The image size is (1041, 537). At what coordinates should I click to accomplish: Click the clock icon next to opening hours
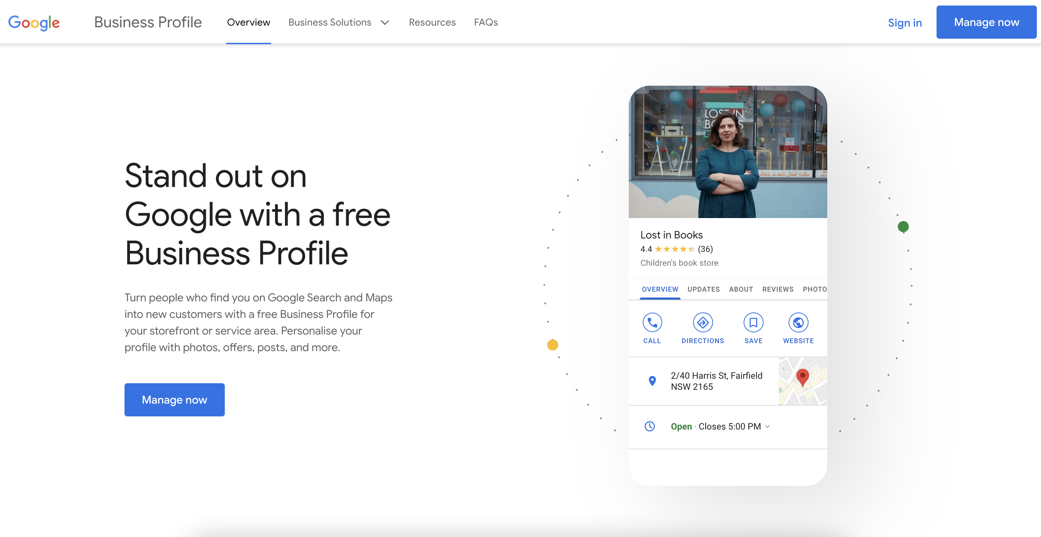point(650,426)
